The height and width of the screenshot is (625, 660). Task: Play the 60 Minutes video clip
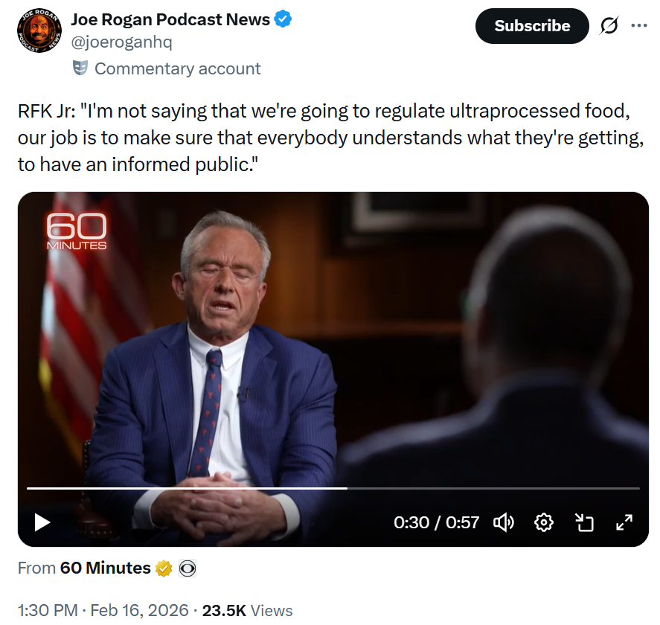click(x=42, y=522)
